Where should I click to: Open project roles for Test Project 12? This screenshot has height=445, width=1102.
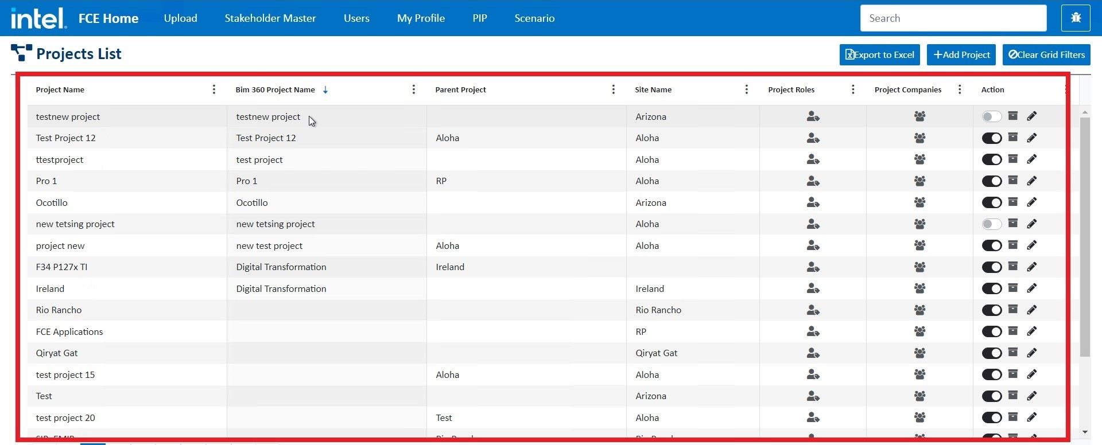tap(813, 138)
